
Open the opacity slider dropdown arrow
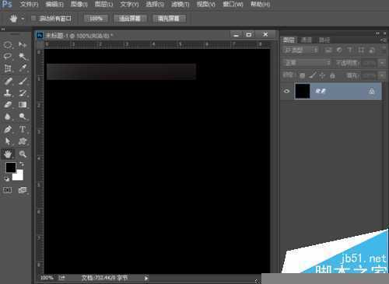click(x=382, y=63)
